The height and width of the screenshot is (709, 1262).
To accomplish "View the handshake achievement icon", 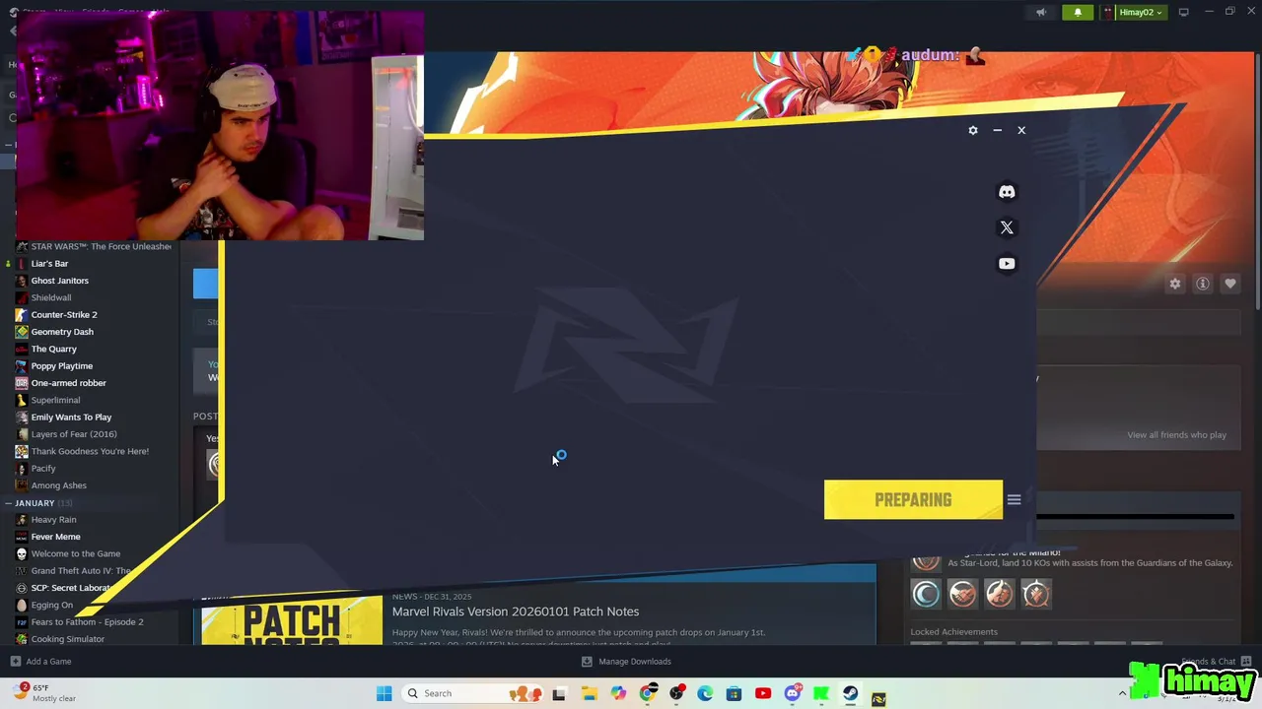I will pyautogui.click(x=962, y=594).
